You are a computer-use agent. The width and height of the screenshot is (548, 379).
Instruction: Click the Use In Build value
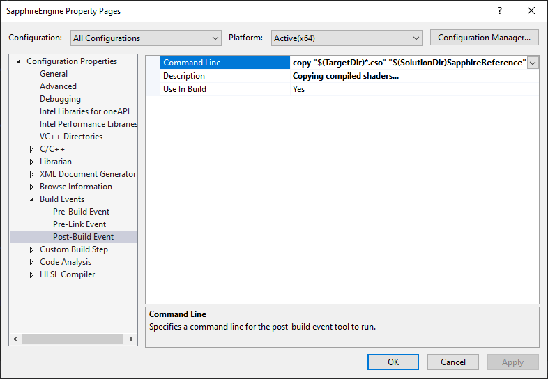click(x=299, y=89)
